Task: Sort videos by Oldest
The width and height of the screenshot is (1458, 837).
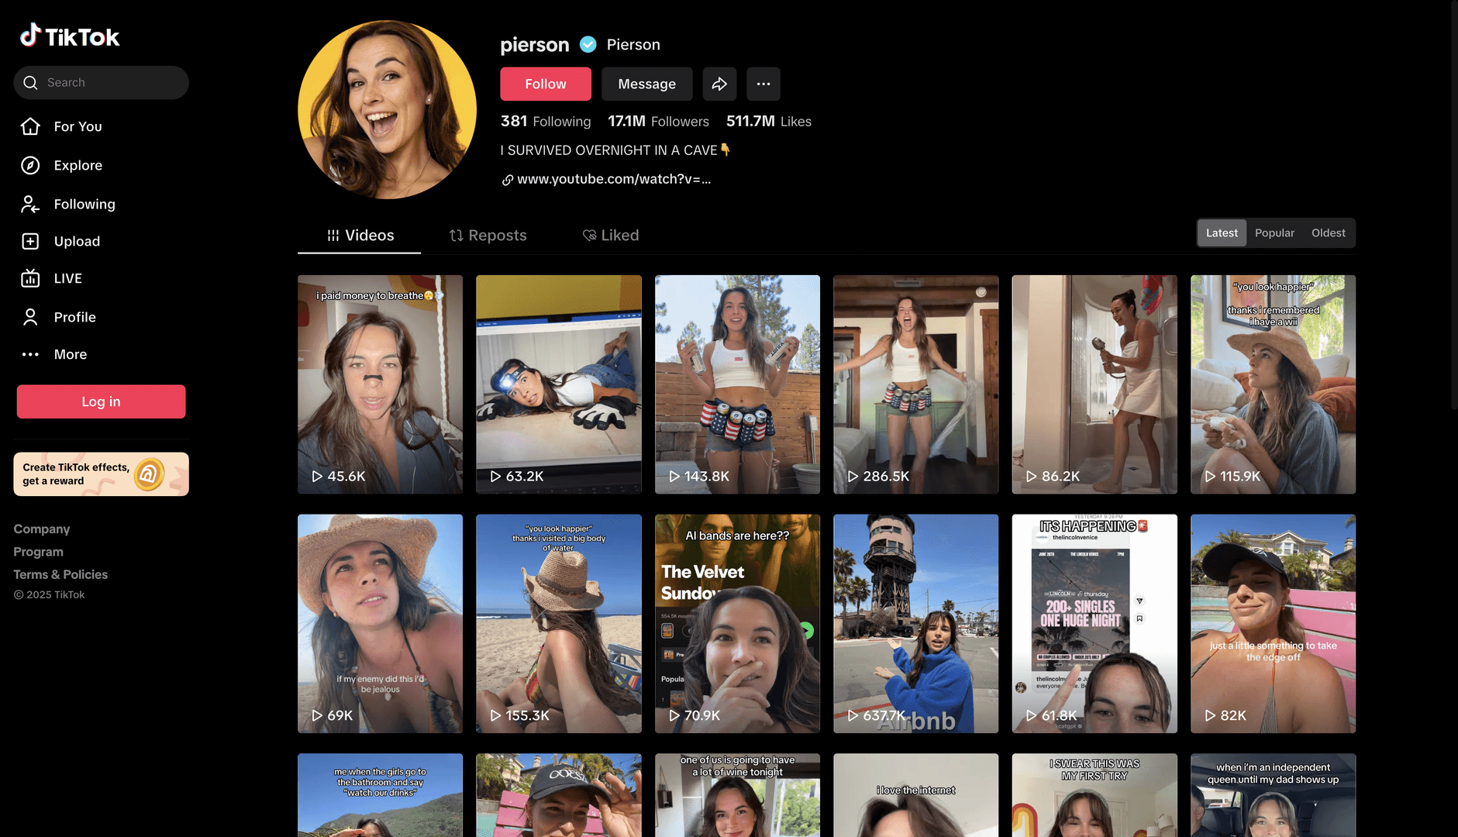Action: [1328, 232]
